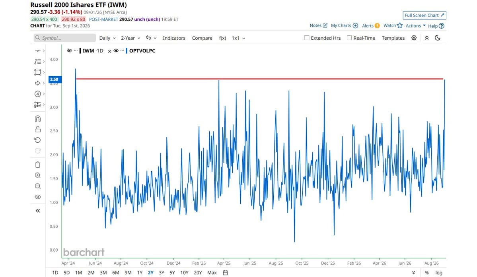
Task: Open the Actions dropdown menu
Action: point(416,26)
